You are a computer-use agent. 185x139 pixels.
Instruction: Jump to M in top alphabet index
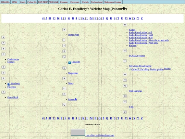[x=91, y=18]
